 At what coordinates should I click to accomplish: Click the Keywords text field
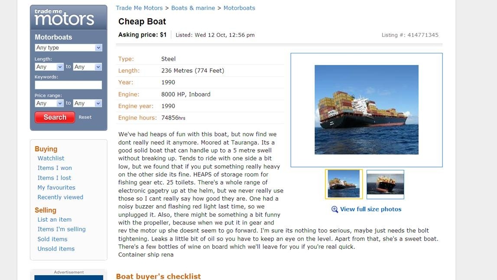pyautogui.click(x=68, y=85)
